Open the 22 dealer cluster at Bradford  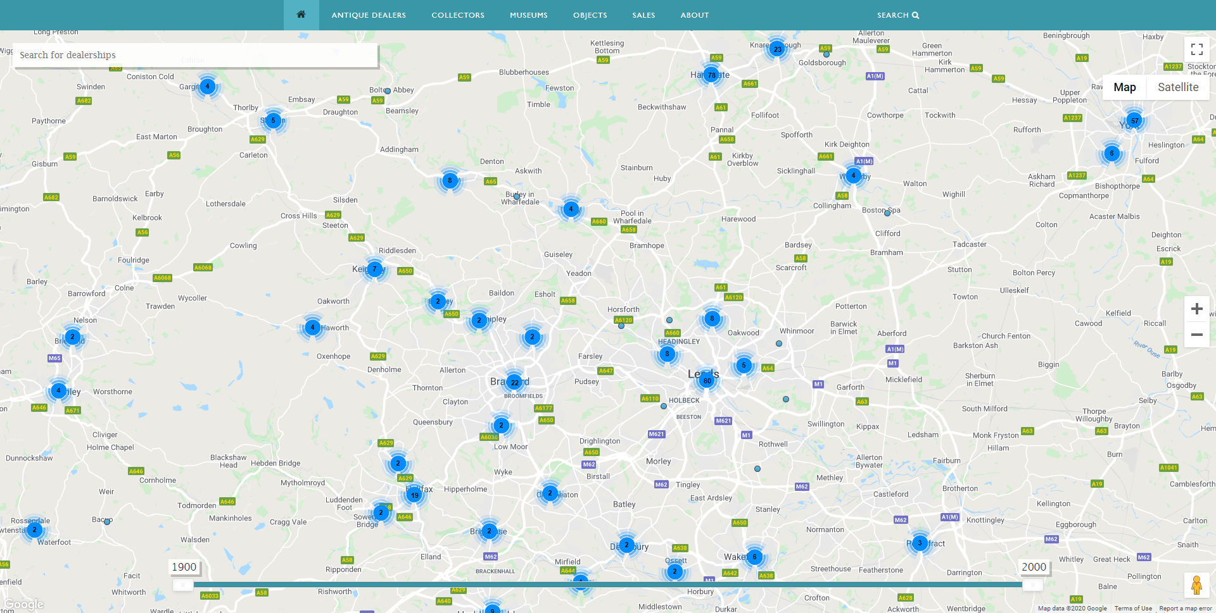click(x=514, y=382)
